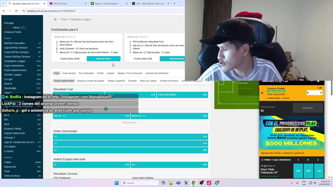Image resolution: width=333 pixels, height=187 pixels.
Task: Go back using the browser back arrow
Action: 4,11
